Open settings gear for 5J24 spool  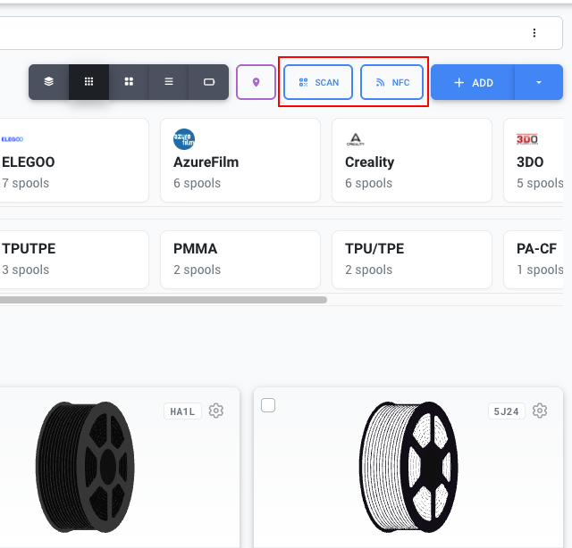(540, 411)
